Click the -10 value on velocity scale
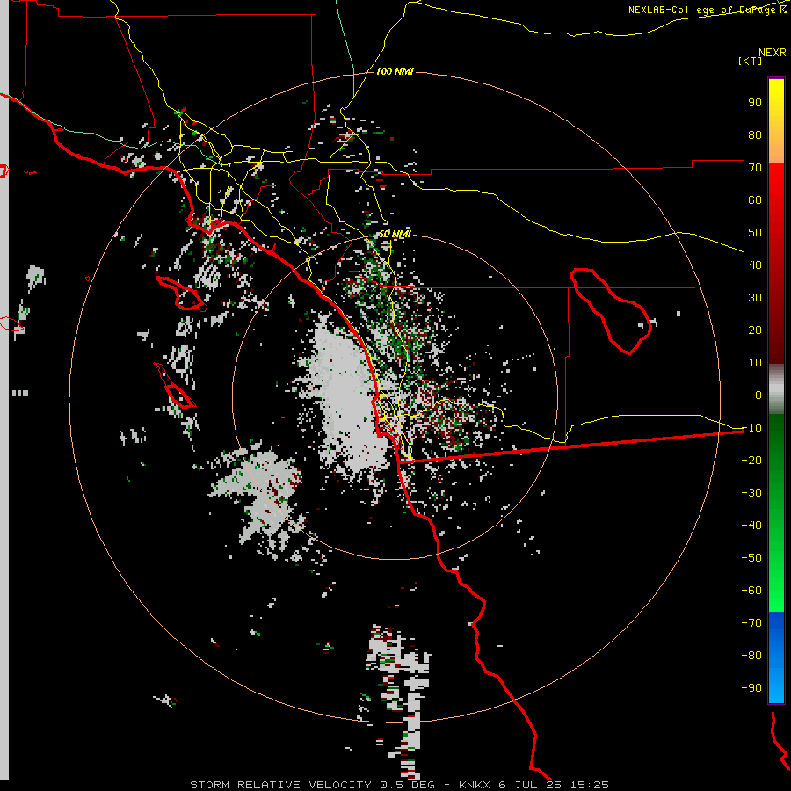Viewport: 791px width, 791px height. click(751, 428)
